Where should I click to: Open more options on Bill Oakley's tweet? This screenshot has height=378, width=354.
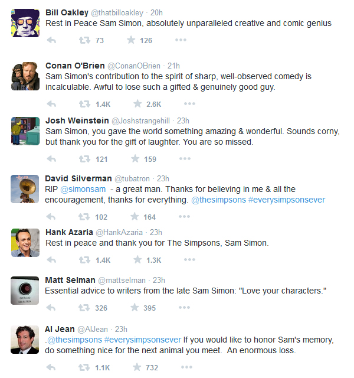(x=181, y=40)
